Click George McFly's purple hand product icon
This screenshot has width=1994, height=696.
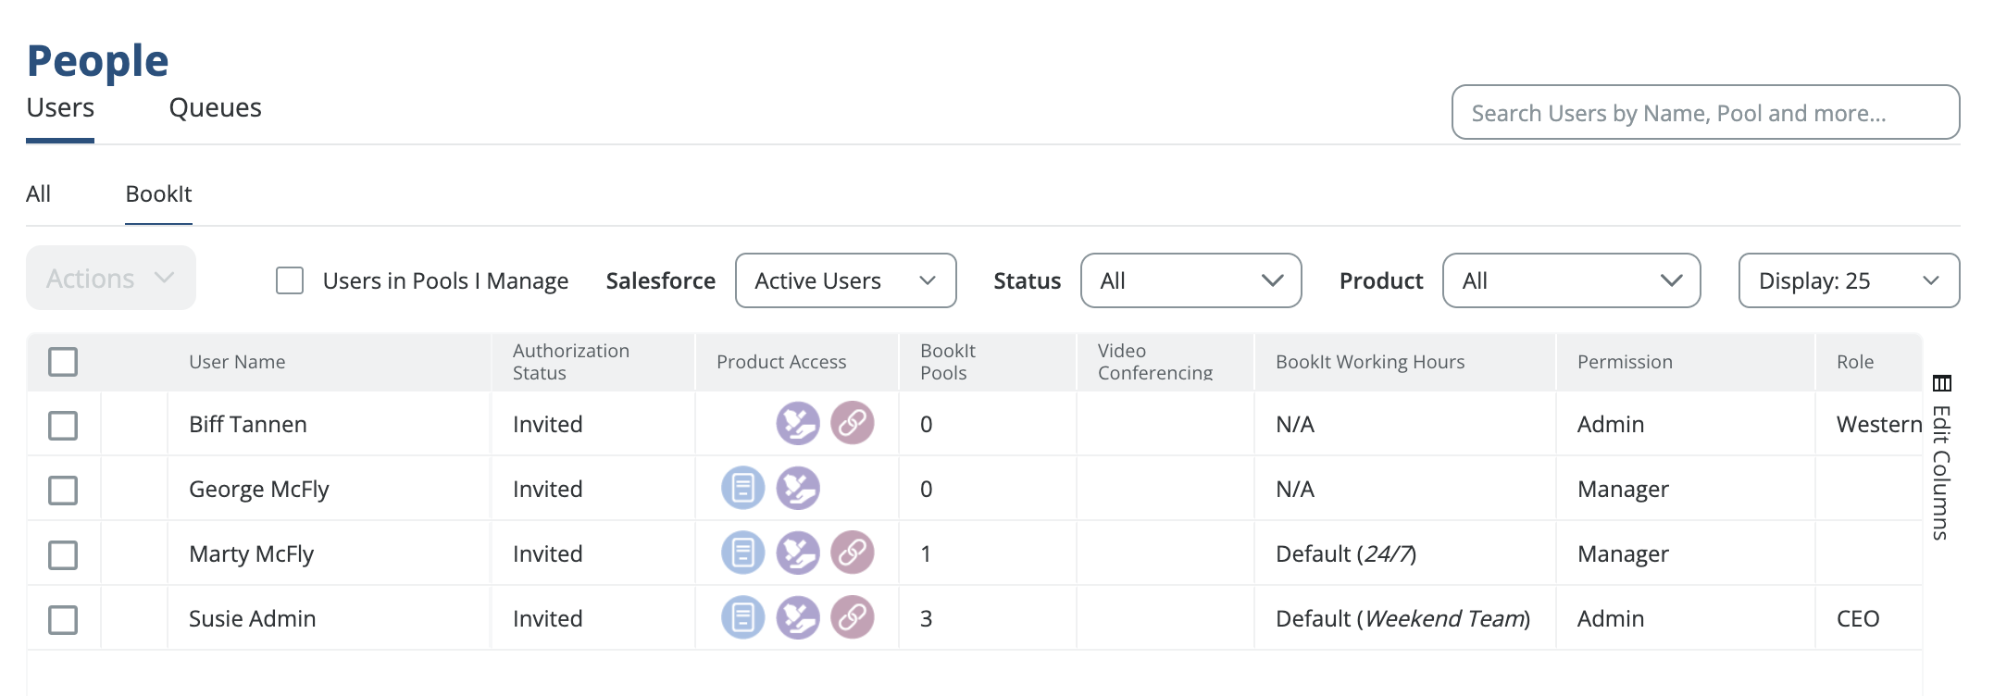coord(797,489)
